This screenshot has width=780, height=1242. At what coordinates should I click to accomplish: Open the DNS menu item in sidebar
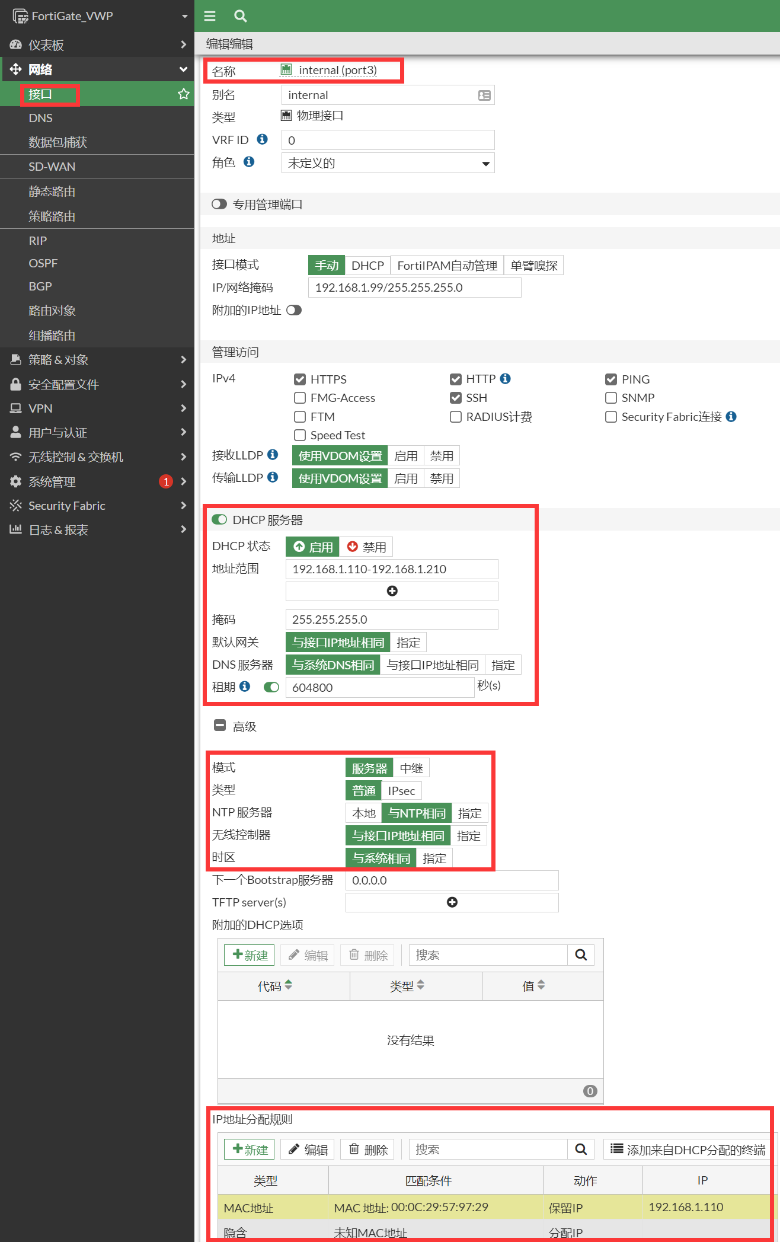click(41, 118)
